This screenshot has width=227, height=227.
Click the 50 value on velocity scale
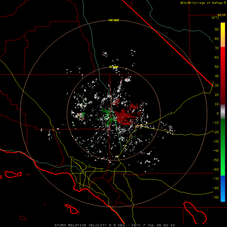pos(217,67)
